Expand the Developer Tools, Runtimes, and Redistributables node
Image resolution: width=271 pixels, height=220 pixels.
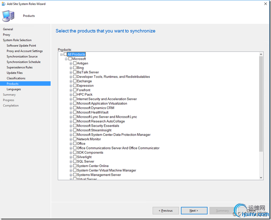71,77
